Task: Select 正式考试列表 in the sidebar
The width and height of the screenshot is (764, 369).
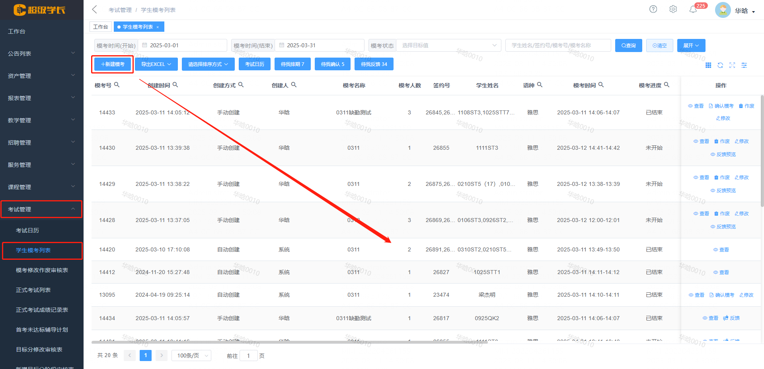Action: tap(33, 290)
